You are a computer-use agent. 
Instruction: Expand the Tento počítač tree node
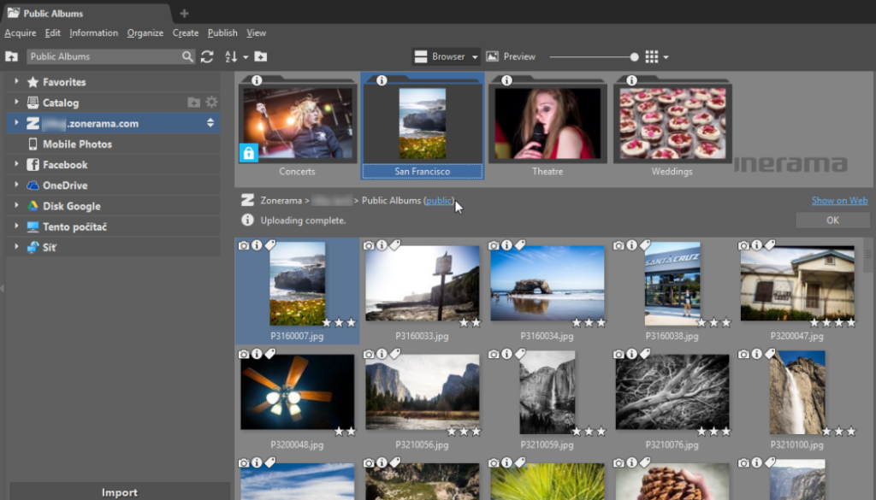point(16,226)
